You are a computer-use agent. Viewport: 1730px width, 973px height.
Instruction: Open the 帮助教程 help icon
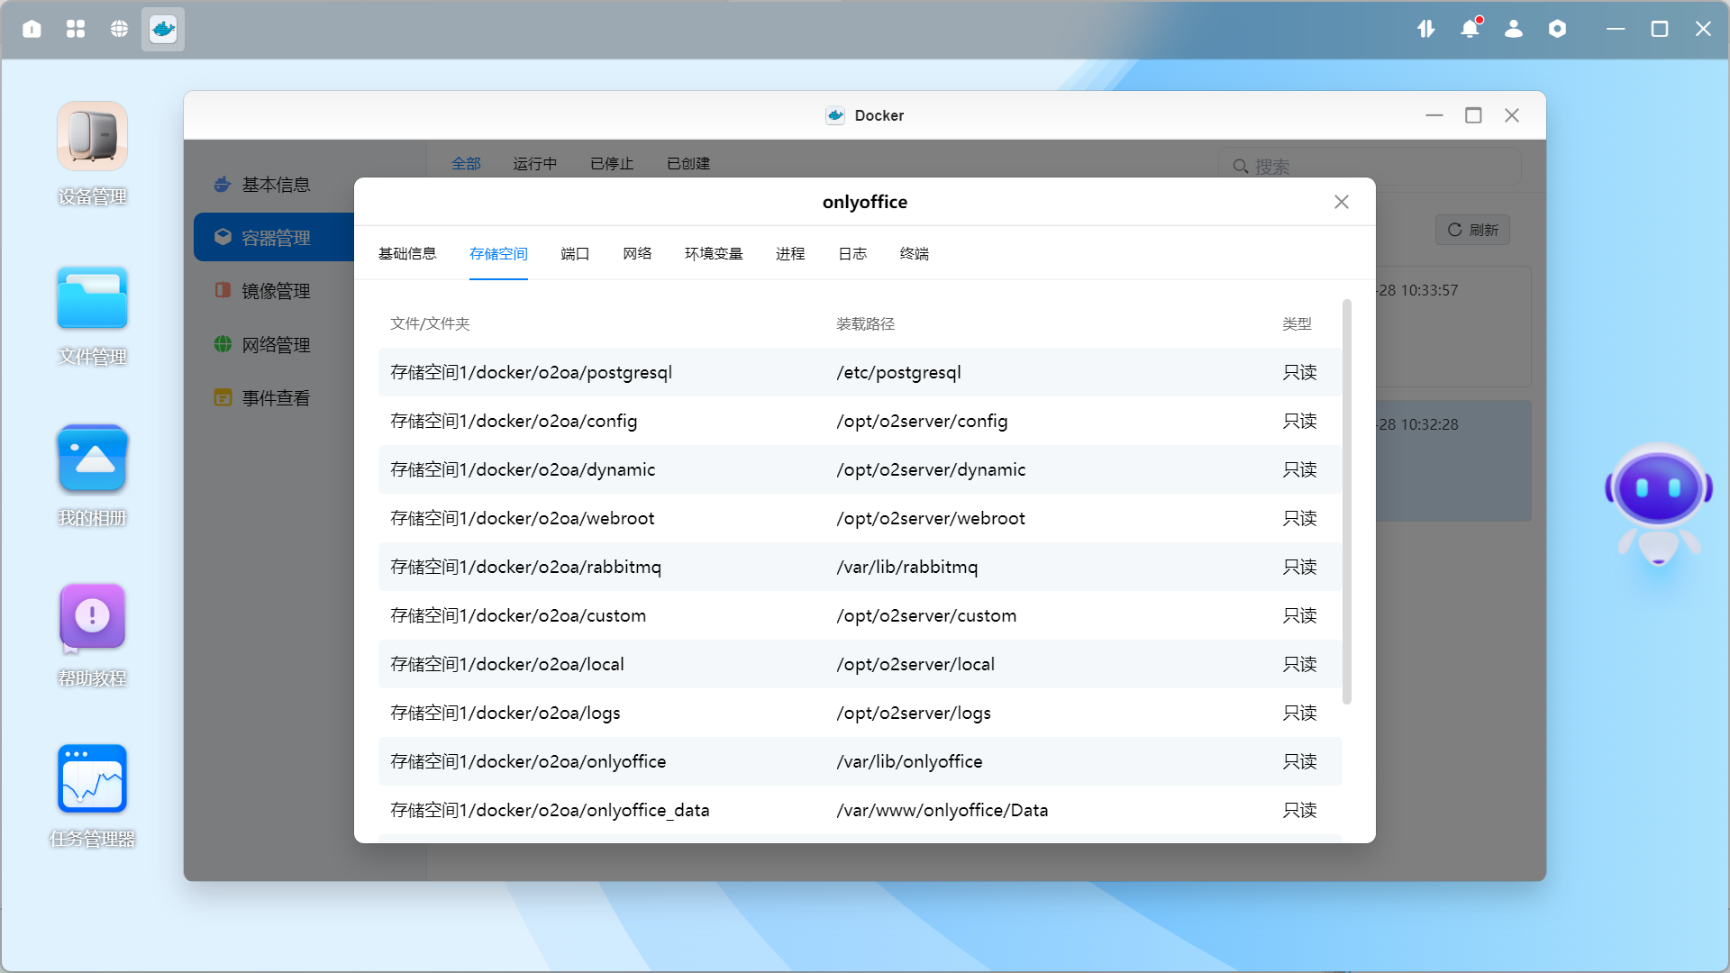(x=92, y=617)
